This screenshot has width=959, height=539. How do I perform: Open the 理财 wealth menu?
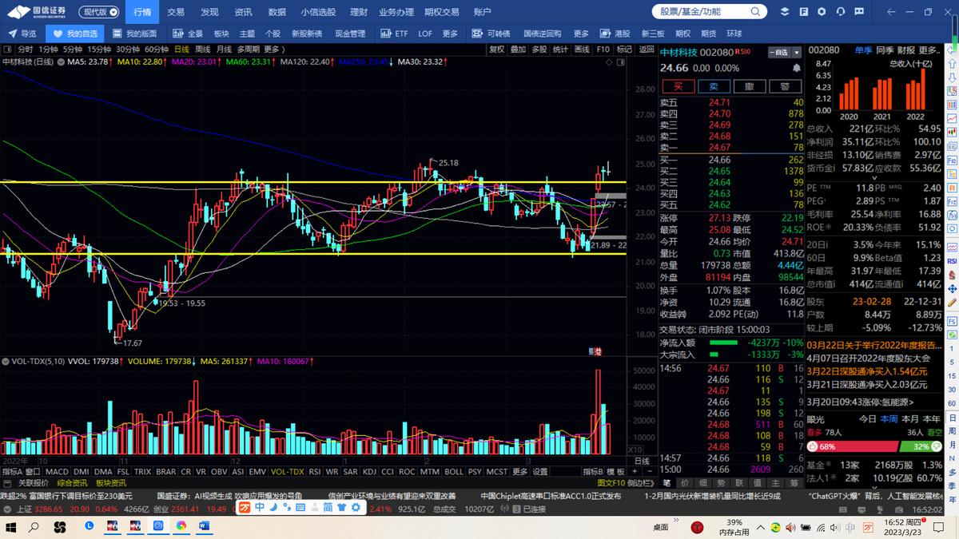(359, 12)
